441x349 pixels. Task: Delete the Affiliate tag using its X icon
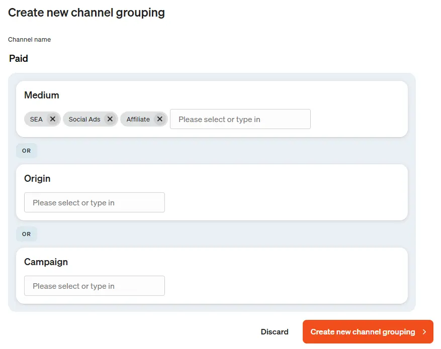(x=159, y=119)
